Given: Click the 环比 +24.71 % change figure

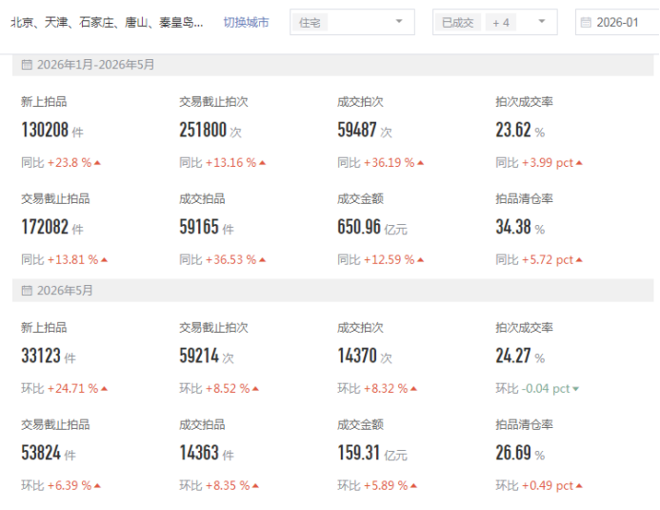Looking at the screenshot, I should [x=65, y=388].
